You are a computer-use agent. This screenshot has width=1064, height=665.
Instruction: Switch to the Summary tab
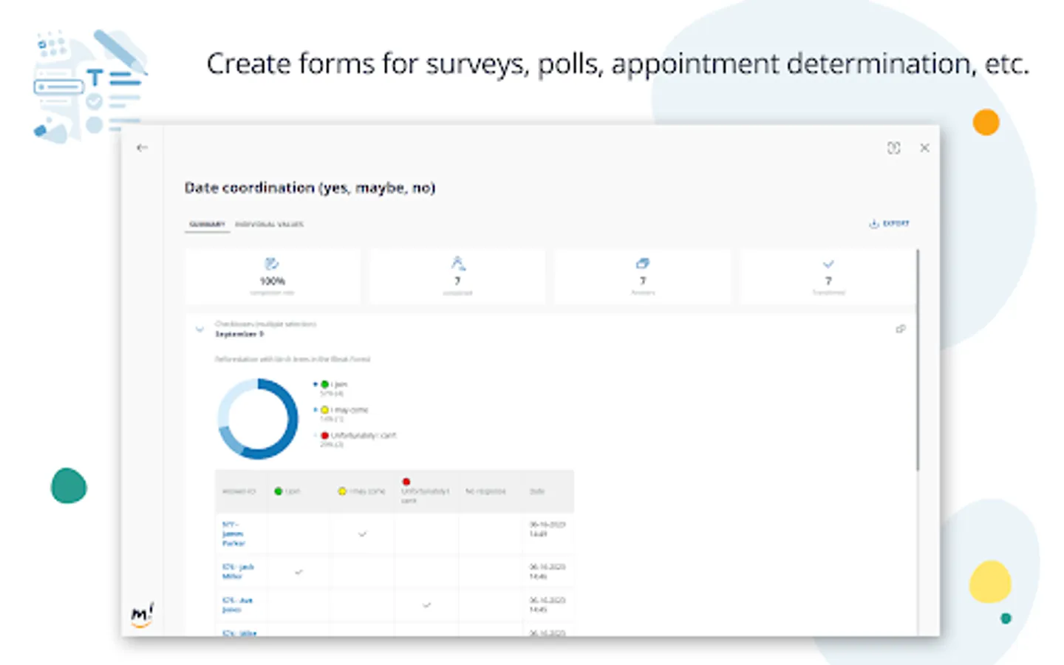(x=207, y=224)
